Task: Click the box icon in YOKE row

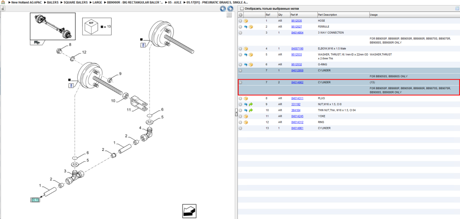Action: tap(246, 116)
